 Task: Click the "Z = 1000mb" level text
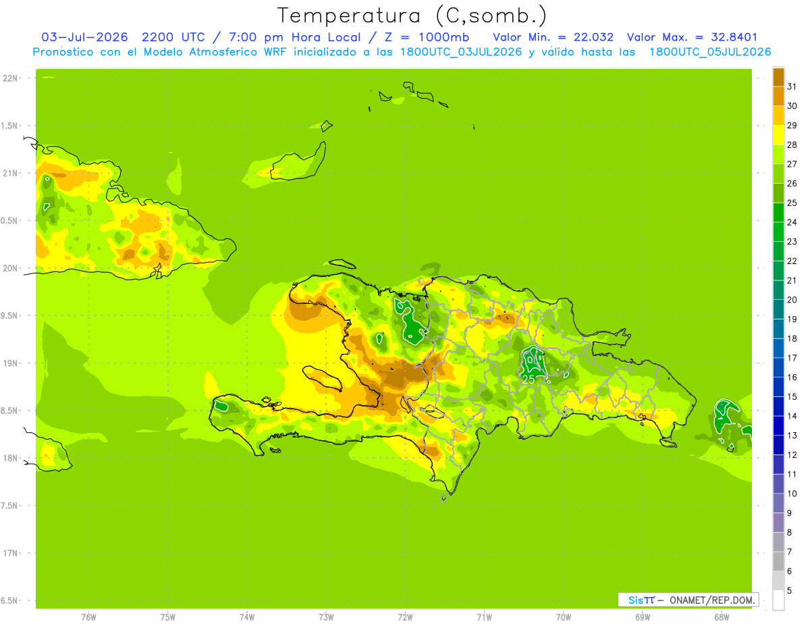click(x=426, y=37)
